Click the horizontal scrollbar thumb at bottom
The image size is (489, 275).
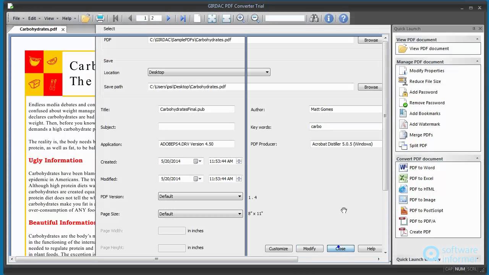(157, 259)
